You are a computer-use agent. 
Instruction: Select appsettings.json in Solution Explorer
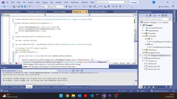(154, 58)
